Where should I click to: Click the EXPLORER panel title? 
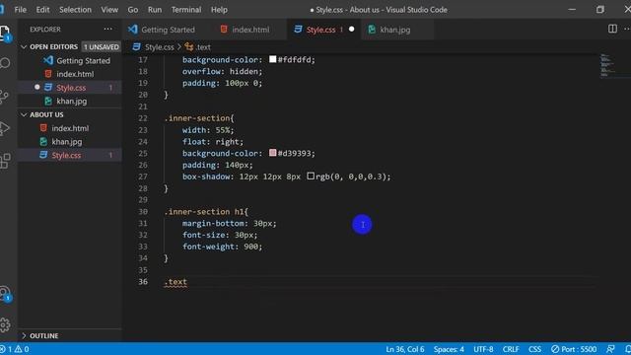click(45, 30)
